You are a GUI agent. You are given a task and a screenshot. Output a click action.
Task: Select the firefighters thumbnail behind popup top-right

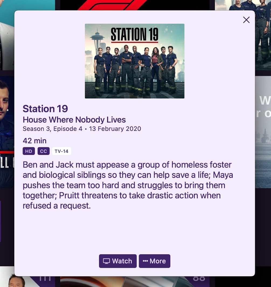pyautogui.click(x=243, y=5)
